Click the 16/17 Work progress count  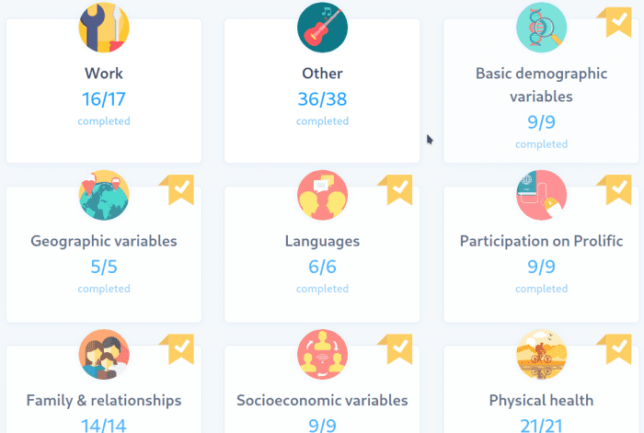coord(104,99)
